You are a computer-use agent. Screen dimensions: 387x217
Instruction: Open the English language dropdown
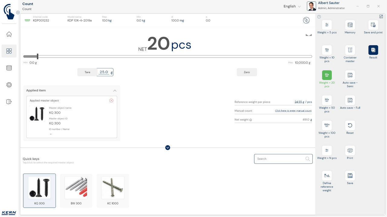click(x=292, y=6)
